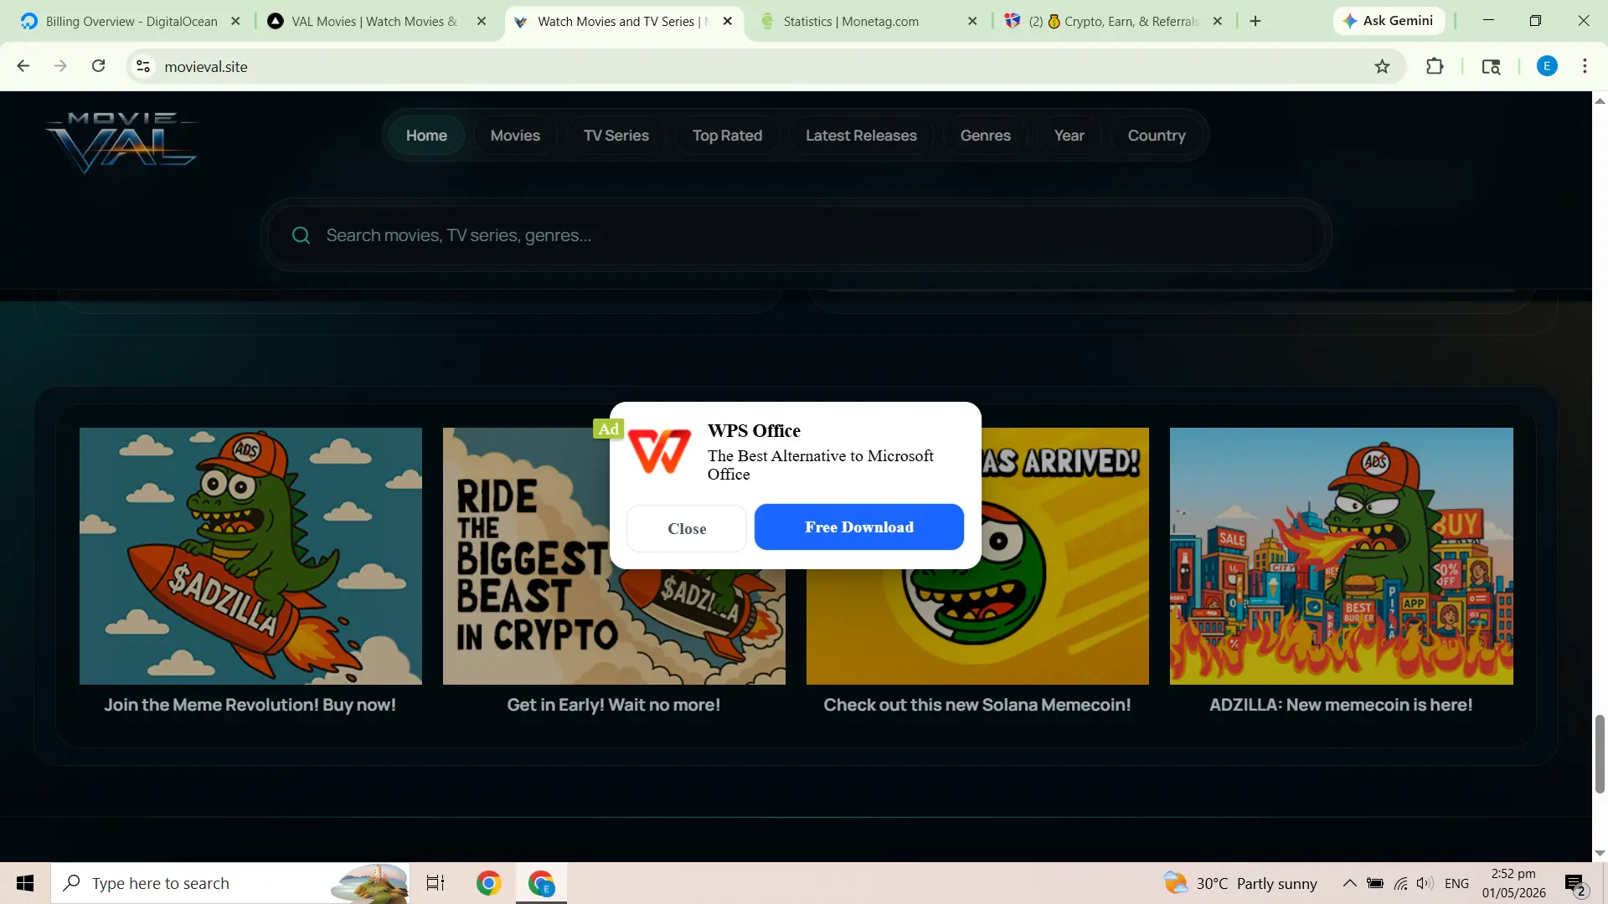Open the Movies nav item
The height and width of the screenshot is (904, 1608).
click(515, 136)
